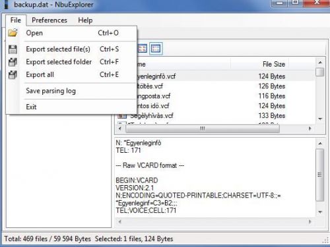
Task: Minimize the NbuExplorer window
Action: click(279, 3)
